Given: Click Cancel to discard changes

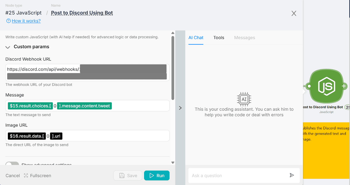Looking at the screenshot, I should pyautogui.click(x=13, y=176).
